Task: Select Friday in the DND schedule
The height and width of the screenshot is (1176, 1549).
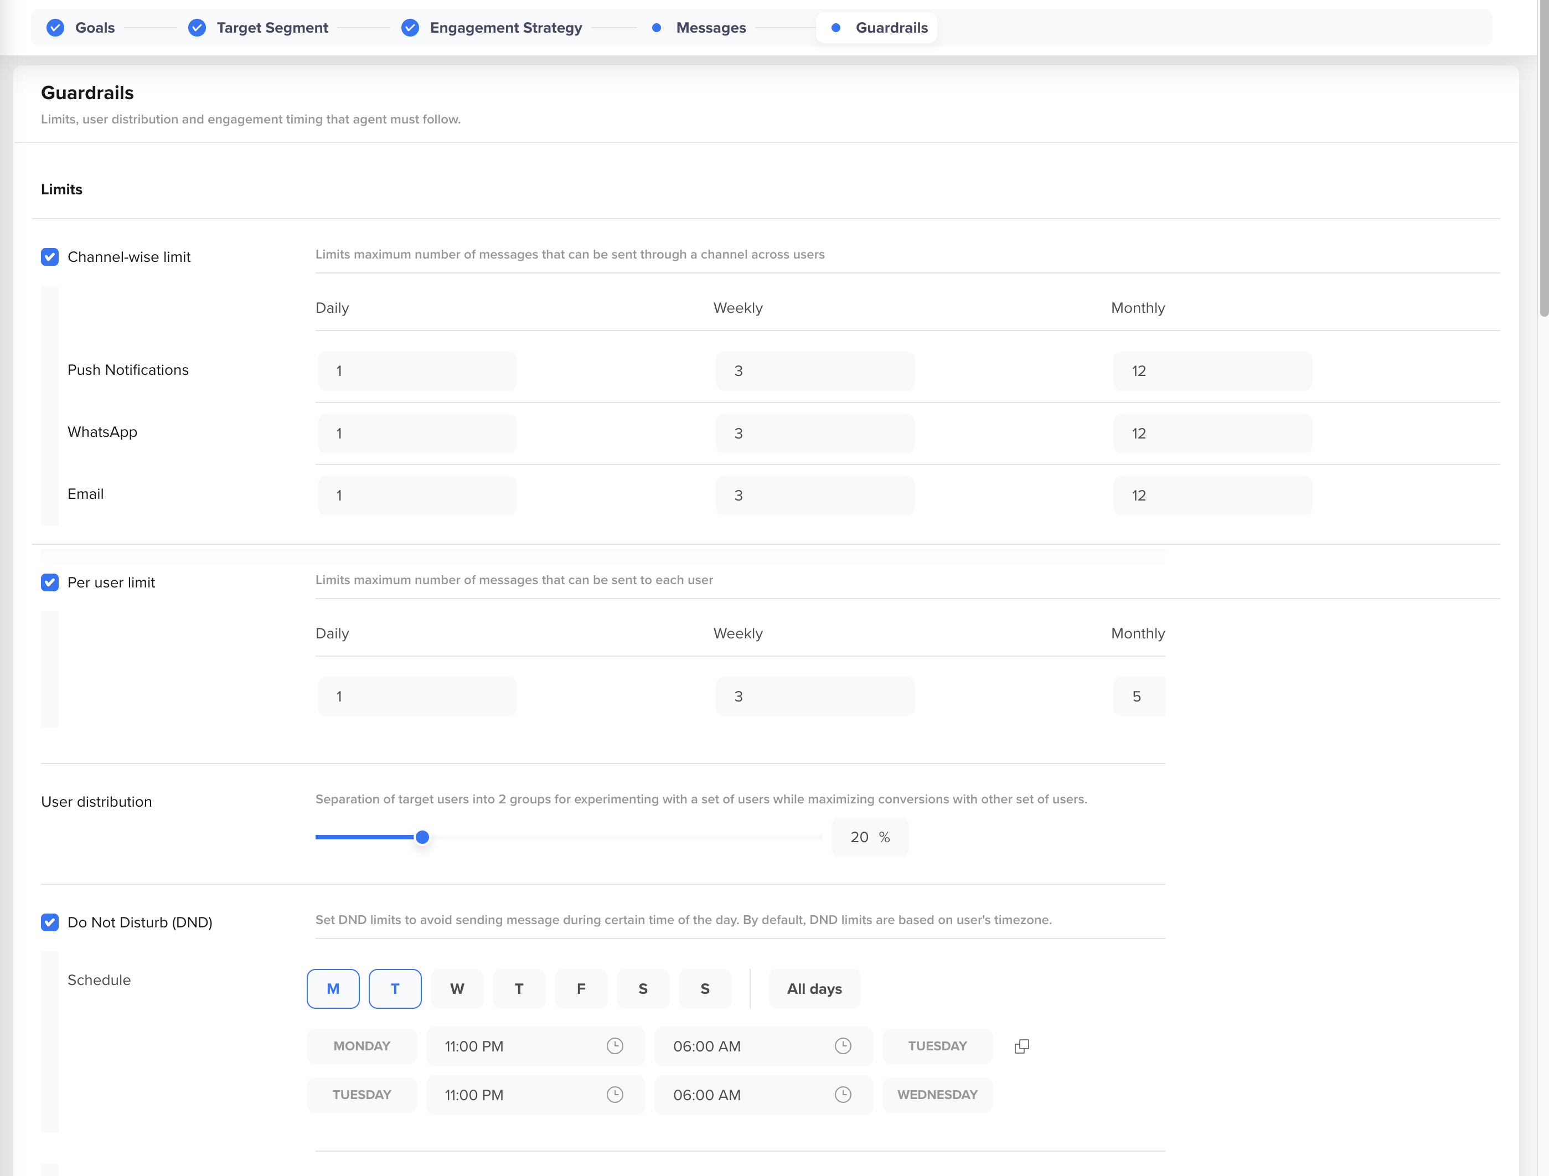Action: tap(581, 989)
